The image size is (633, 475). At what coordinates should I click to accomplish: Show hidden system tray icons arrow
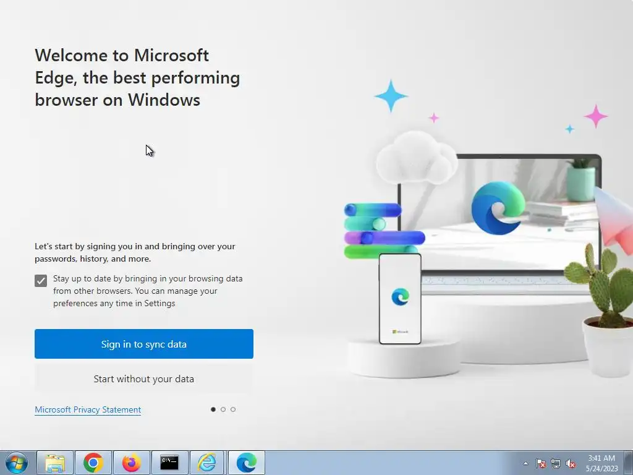(x=525, y=463)
